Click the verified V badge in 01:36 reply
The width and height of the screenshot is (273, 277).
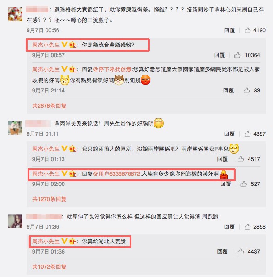tap(64, 241)
